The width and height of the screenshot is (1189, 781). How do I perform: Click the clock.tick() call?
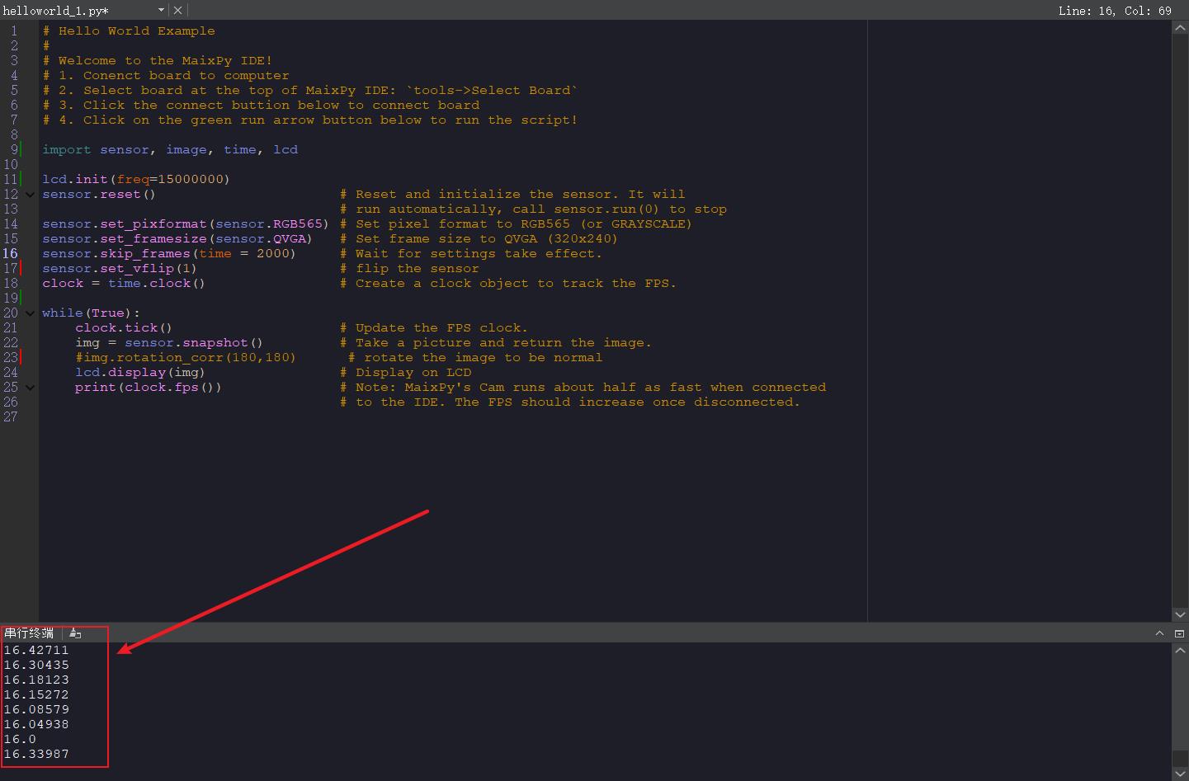tap(124, 327)
